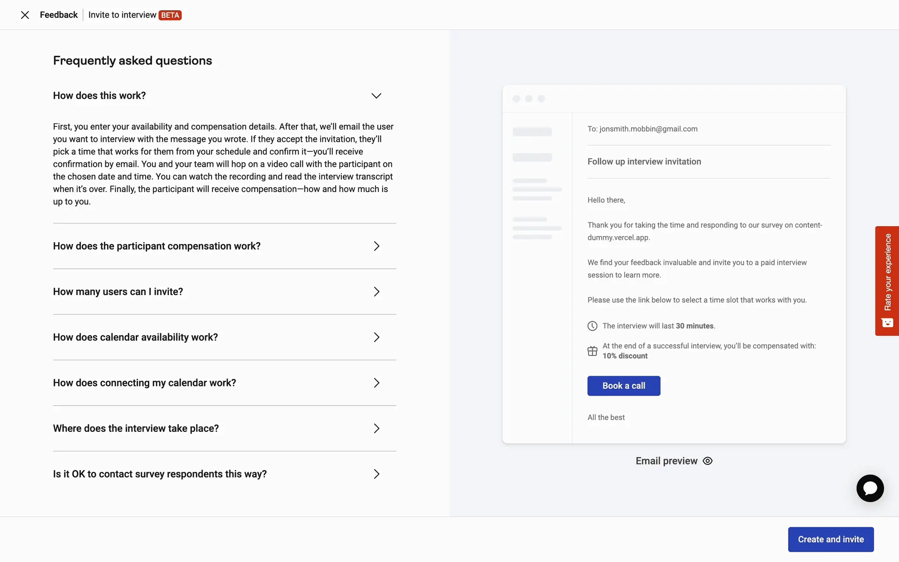Click the BETA badge in header
This screenshot has width=899, height=562.
[x=170, y=15]
